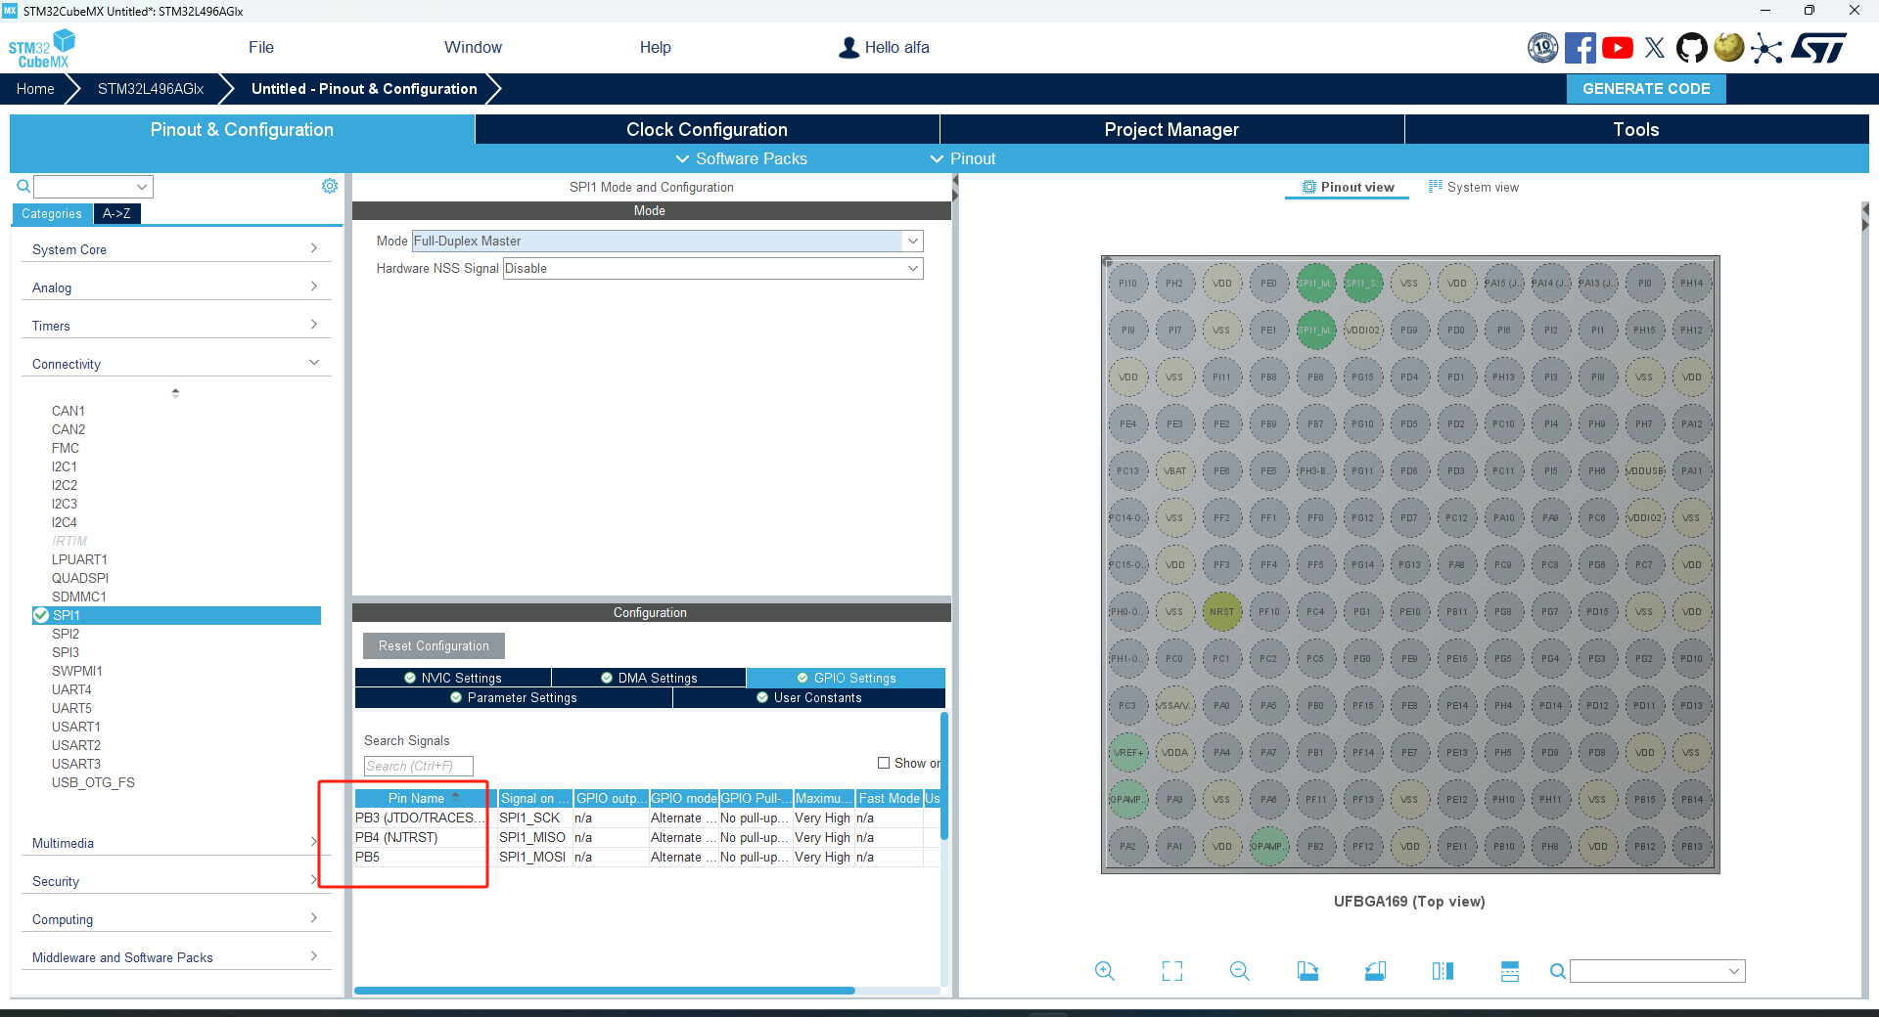
Task: Open the GitHub icon link
Action: tap(1691, 48)
